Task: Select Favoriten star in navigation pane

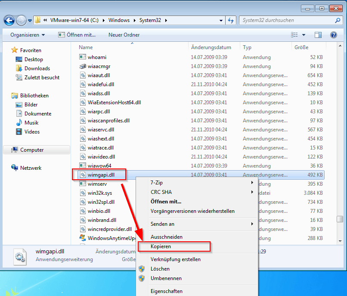Action: click(x=15, y=50)
